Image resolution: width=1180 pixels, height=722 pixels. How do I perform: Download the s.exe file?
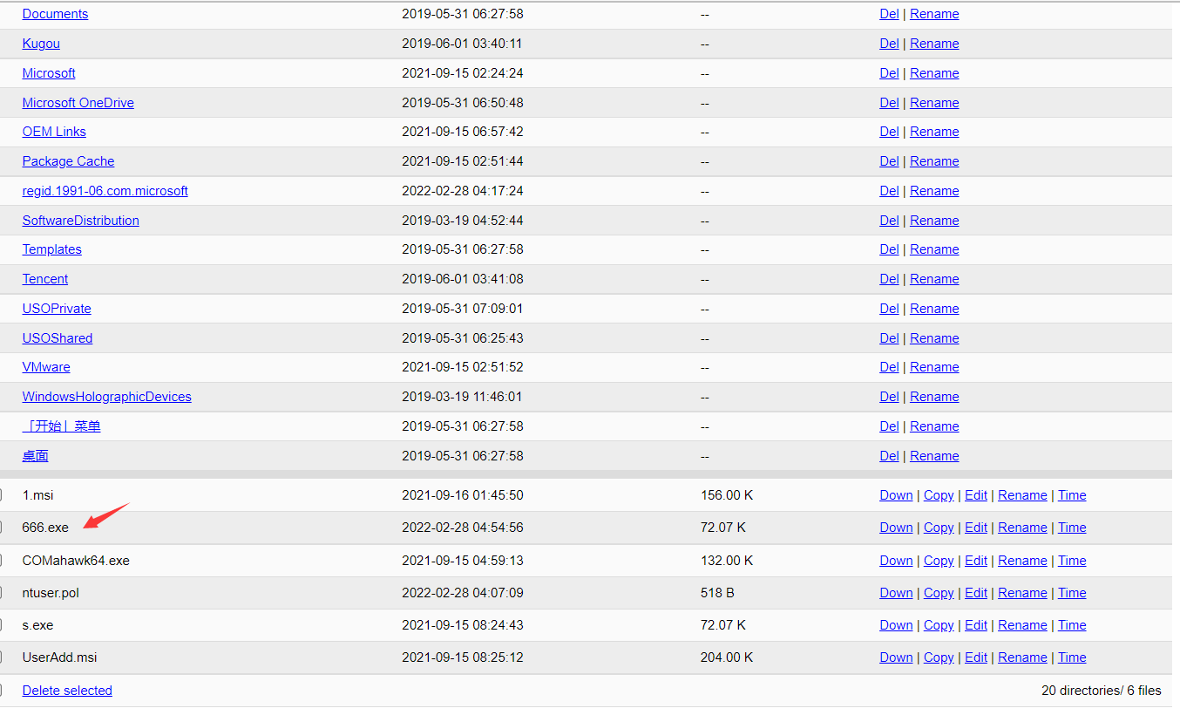pyautogui.click(x=896, y=625)
